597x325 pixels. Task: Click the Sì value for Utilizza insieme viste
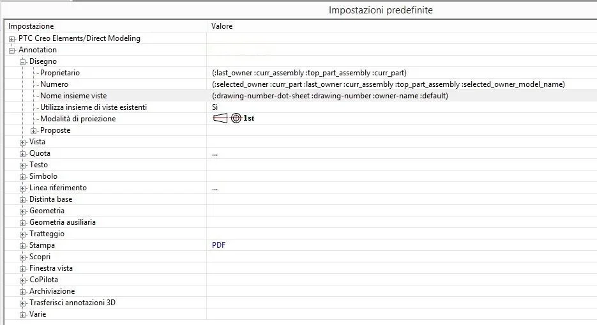point(215,107)
